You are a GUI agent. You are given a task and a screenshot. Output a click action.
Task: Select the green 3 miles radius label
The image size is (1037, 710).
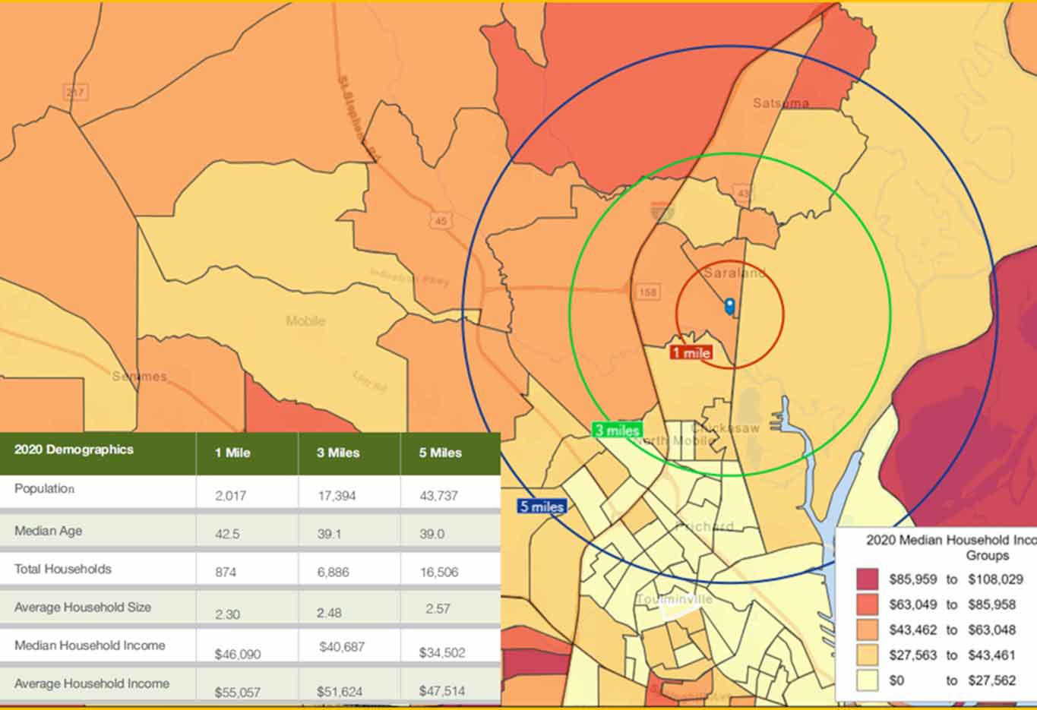[616, 431]
